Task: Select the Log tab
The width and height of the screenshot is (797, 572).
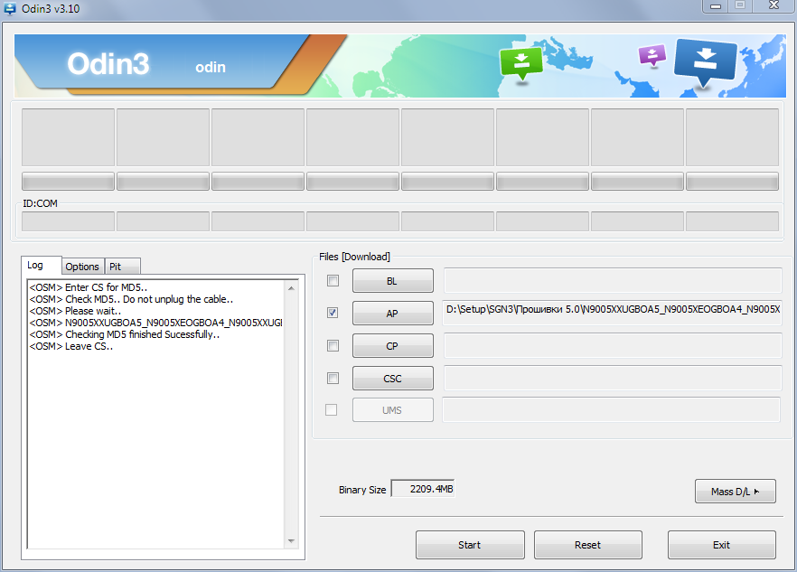Action: pyautogui.click(x=35, y=266)
